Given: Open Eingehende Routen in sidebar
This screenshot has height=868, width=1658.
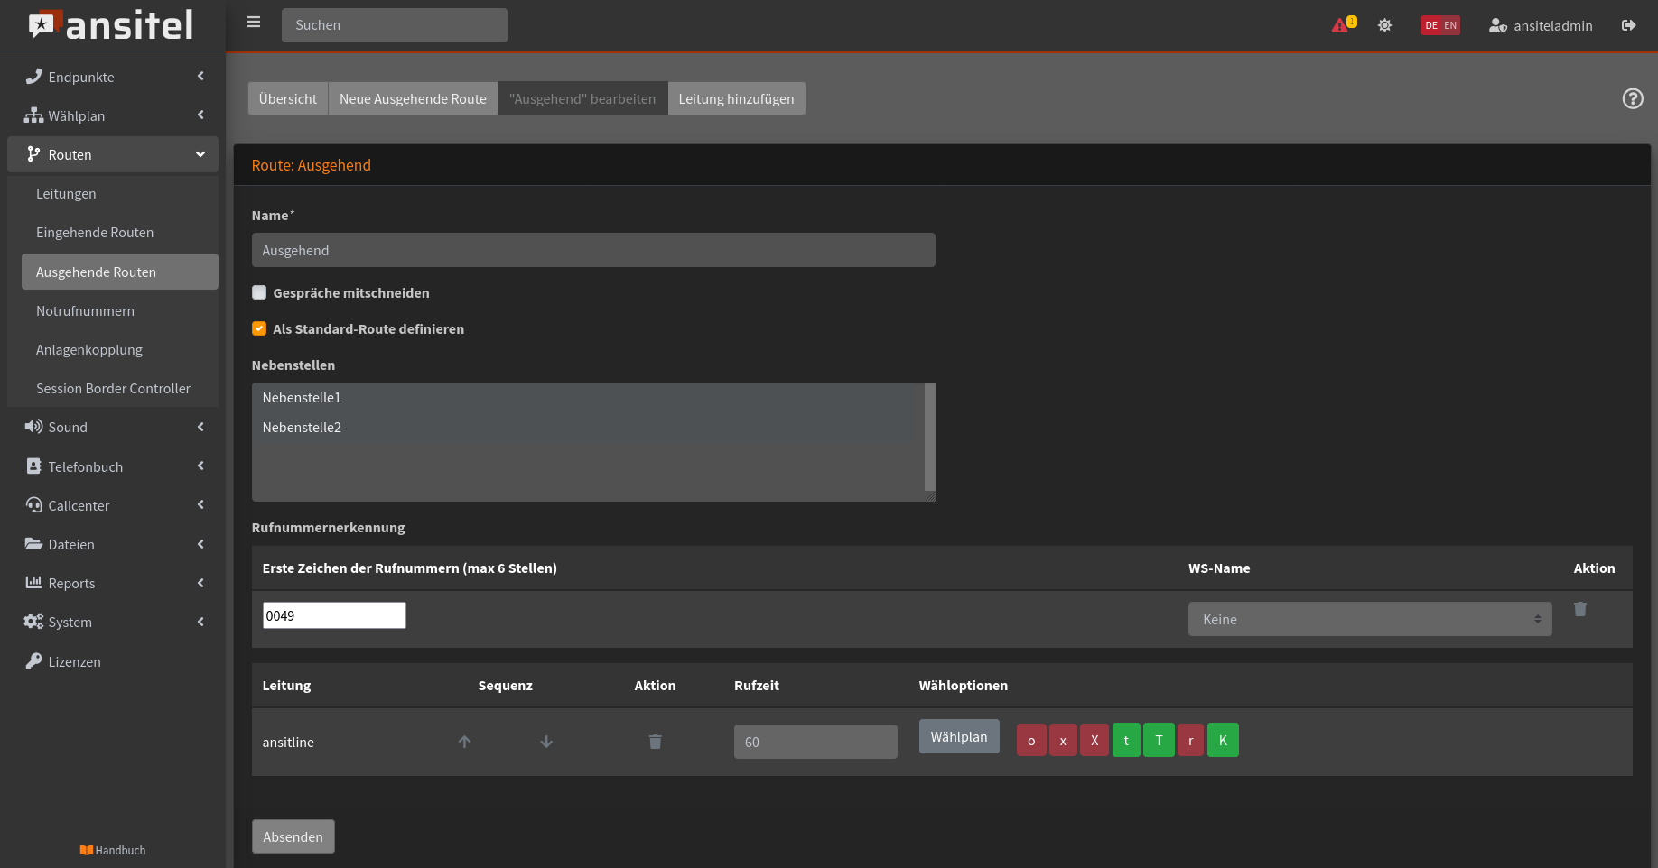Looking at the screenshot, I should pyautogui.click(x=95, y=233).
